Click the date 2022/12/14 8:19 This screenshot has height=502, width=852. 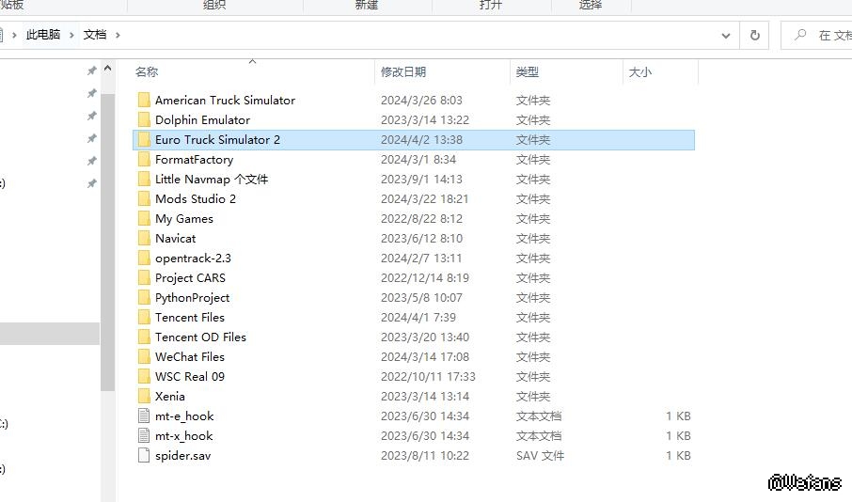click(424, 277)
